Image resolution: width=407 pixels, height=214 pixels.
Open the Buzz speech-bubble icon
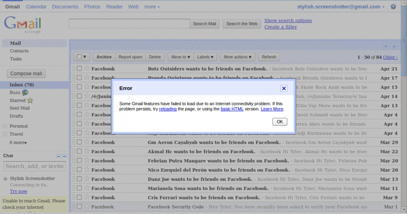tap(25, 93)
